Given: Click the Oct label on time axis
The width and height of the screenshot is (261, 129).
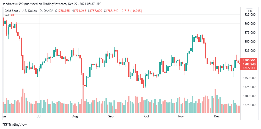Looking at the screenshot, I should 147,116.
